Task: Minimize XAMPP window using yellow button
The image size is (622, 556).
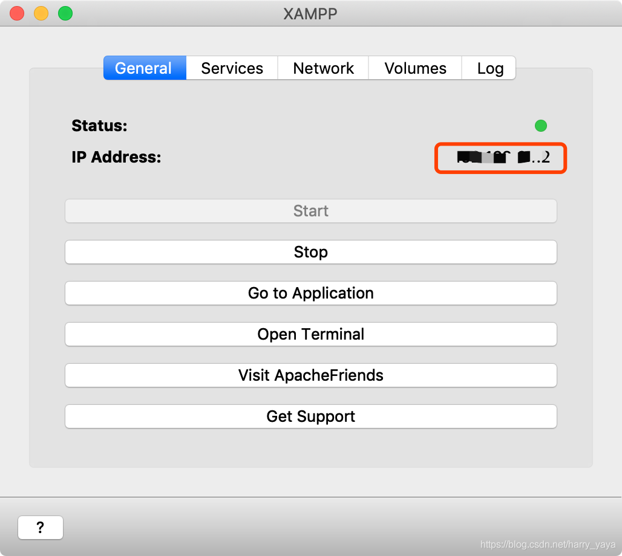Action: click(x=41, y=13)
